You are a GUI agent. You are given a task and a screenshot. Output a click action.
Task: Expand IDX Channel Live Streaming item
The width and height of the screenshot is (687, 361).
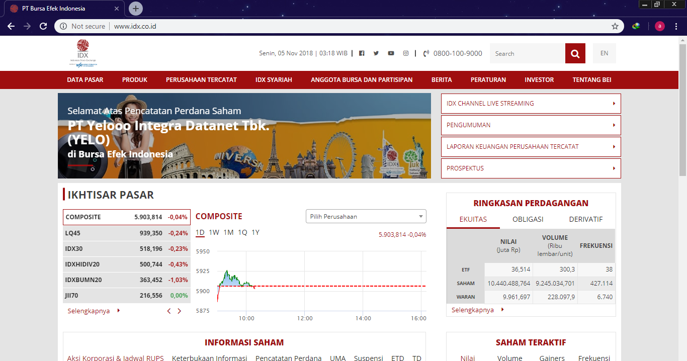pos(531,104)
